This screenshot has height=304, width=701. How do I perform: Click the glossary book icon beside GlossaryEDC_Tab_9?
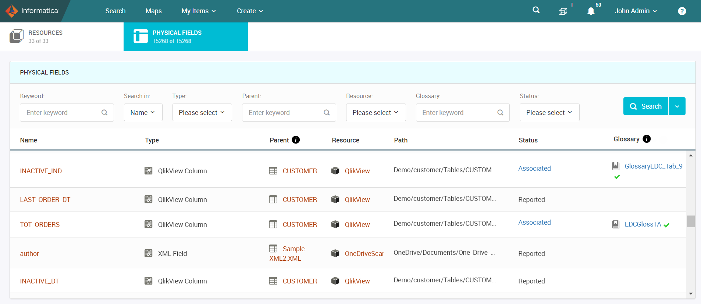click(616, 166)
